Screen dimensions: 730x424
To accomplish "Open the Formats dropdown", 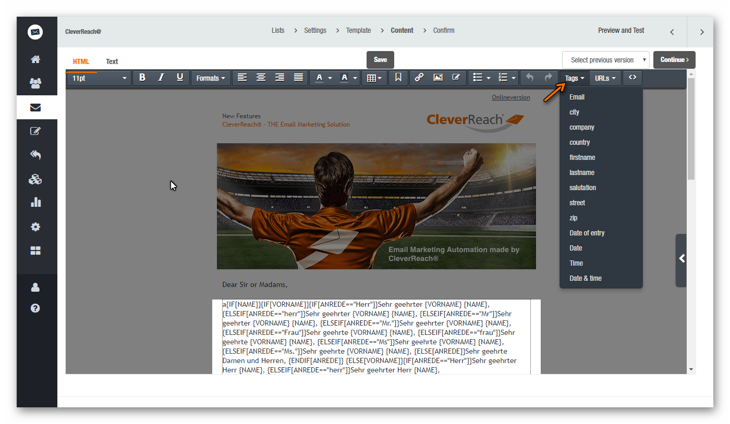I will coord(211,78).
